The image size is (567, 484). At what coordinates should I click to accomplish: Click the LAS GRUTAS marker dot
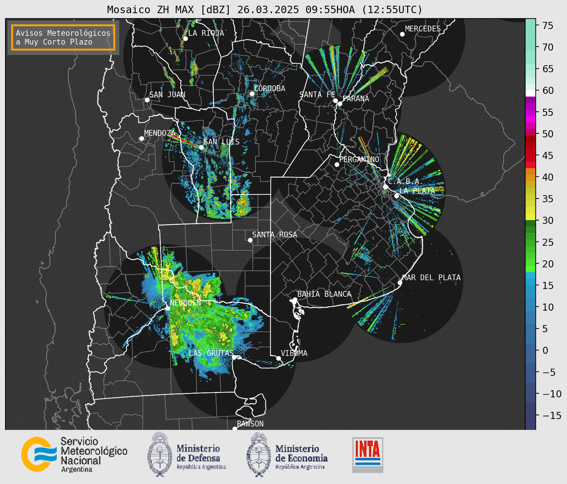(x=234, y=357)
